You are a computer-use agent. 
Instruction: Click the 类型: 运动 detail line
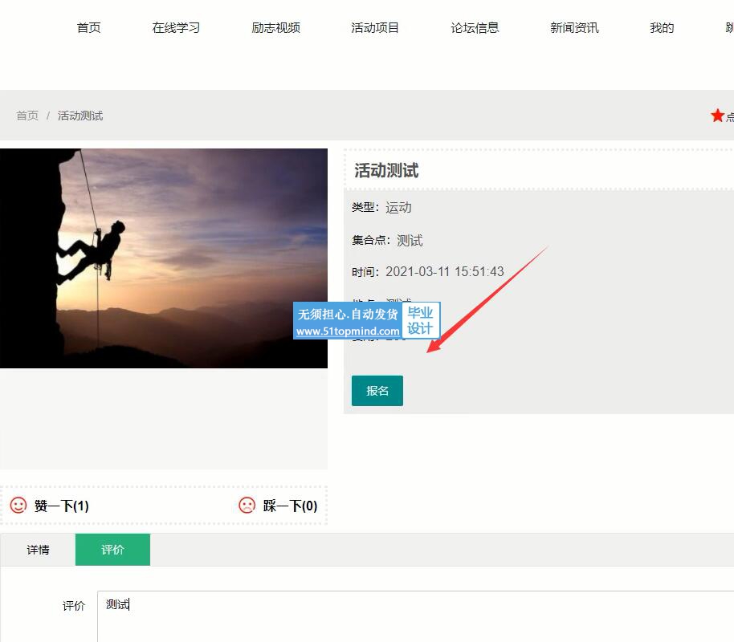coord(381,207)
